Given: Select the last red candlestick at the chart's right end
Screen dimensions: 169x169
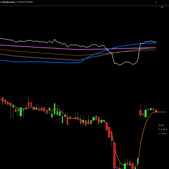Looking at the screenshot, I should click(156, 111).
